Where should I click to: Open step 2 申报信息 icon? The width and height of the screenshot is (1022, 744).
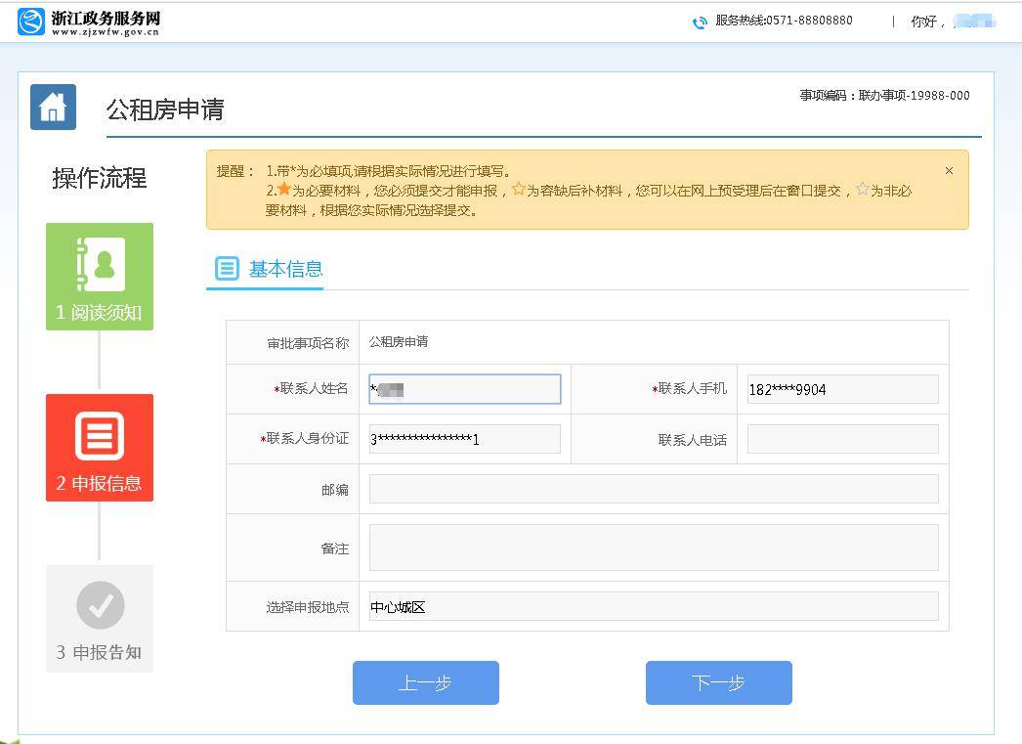100,448
